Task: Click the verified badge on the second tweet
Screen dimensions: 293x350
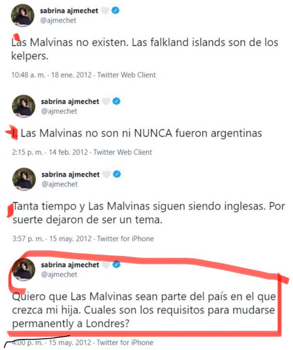Action: pyautogui.click(x=116, y=101)
